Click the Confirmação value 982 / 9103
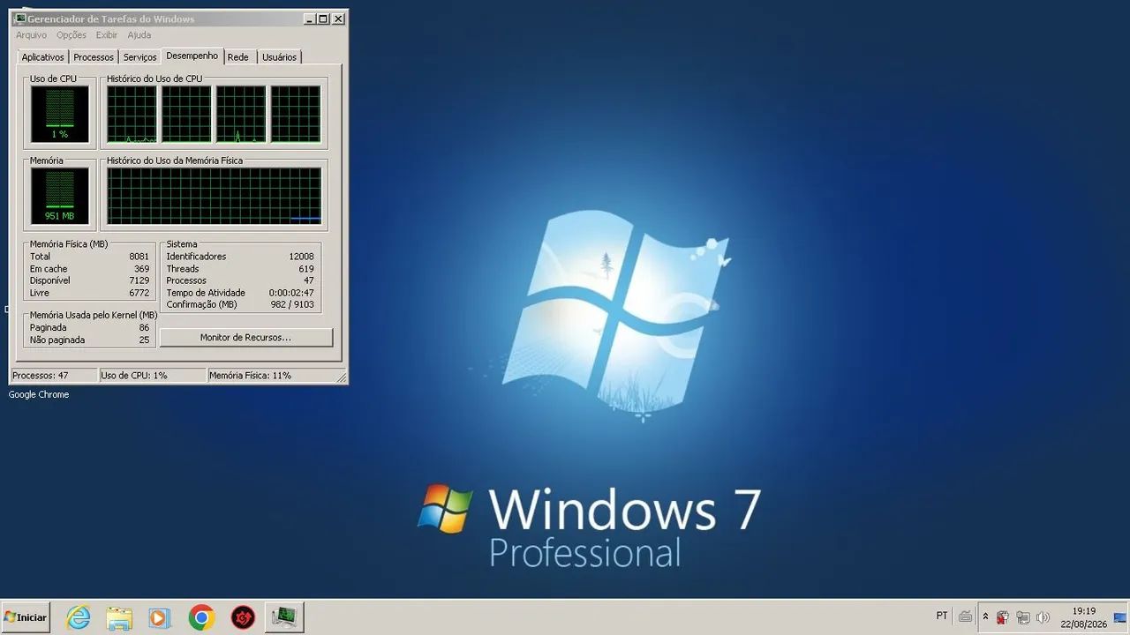 coord(292,304)
